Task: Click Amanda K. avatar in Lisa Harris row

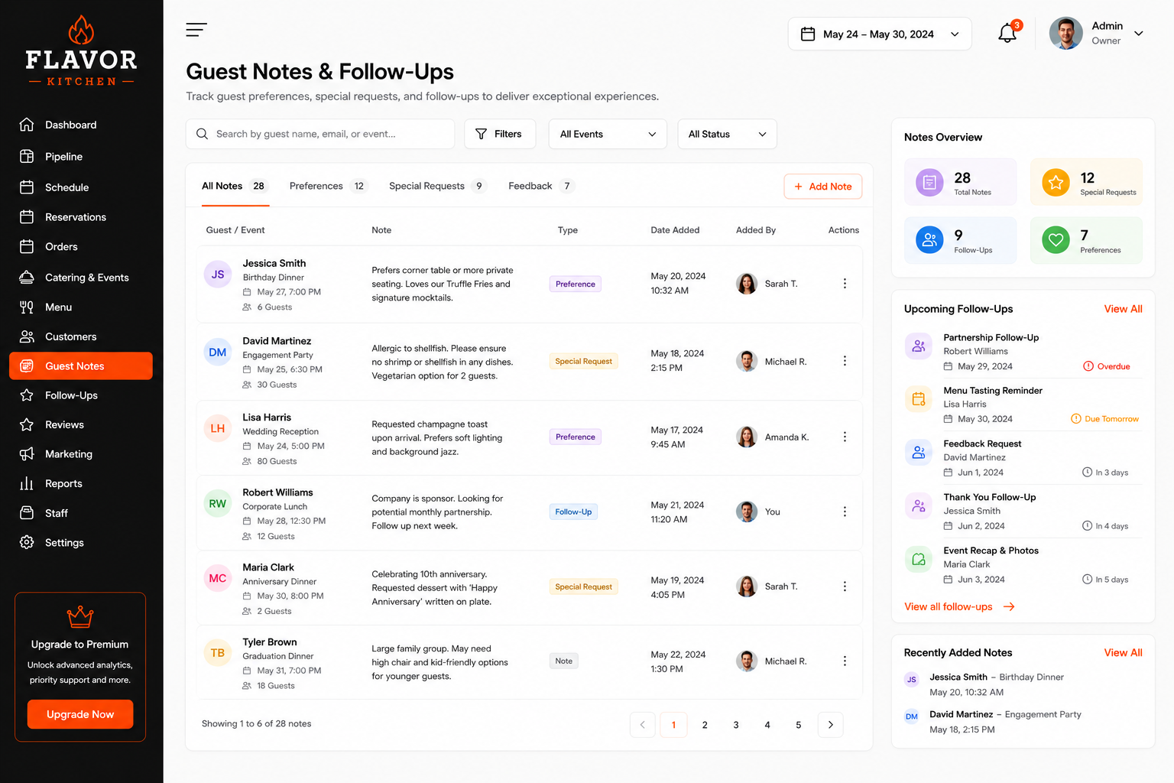Action: (x=747, y=437)
